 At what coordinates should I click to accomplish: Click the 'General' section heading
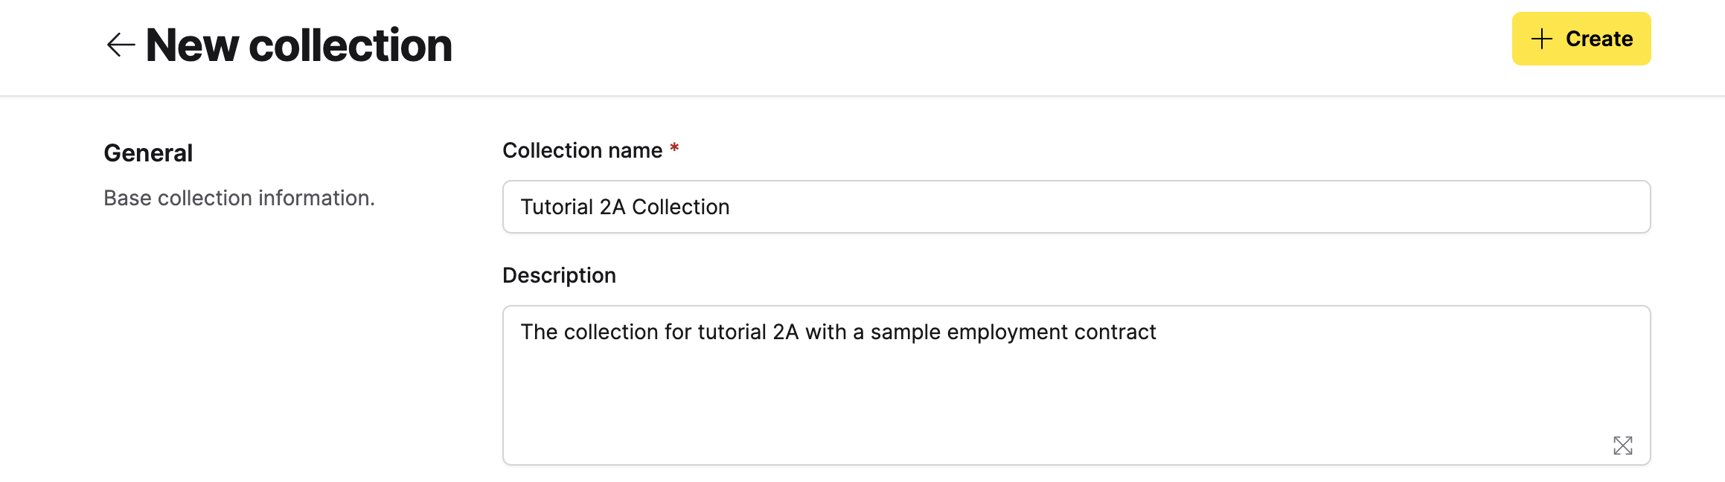148,153
